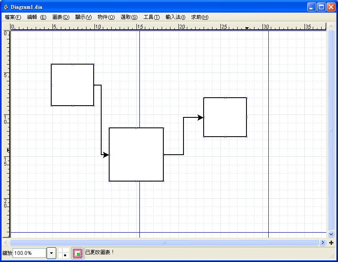
Task: Open the 輸入法(I) menu
Action: pyautogui.click(x=175, y=17)
